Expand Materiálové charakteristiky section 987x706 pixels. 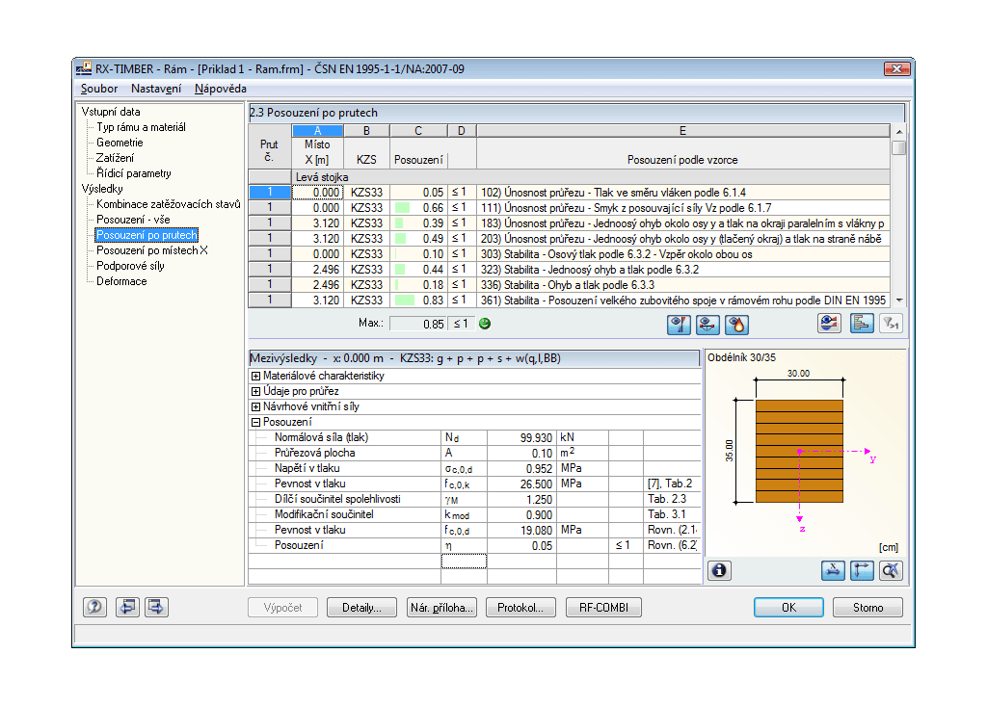coord(255,376)
